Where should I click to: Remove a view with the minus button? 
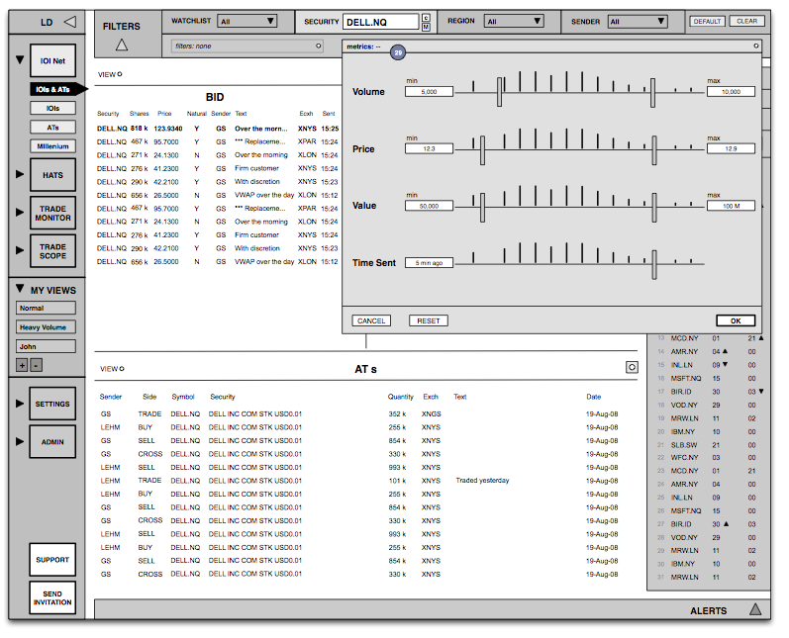coord(37,365)
